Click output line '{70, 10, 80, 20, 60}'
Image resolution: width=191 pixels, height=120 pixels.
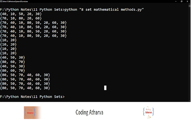(21, 18)
